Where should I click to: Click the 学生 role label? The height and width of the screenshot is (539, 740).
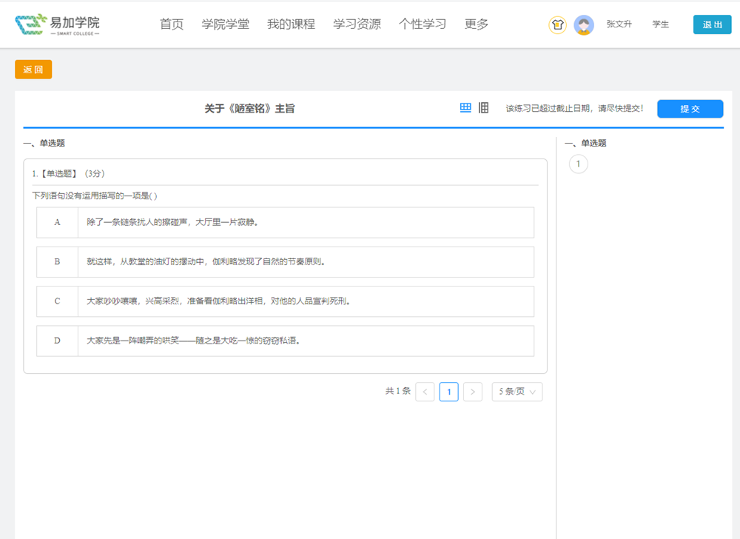click(x=660, y=24)
